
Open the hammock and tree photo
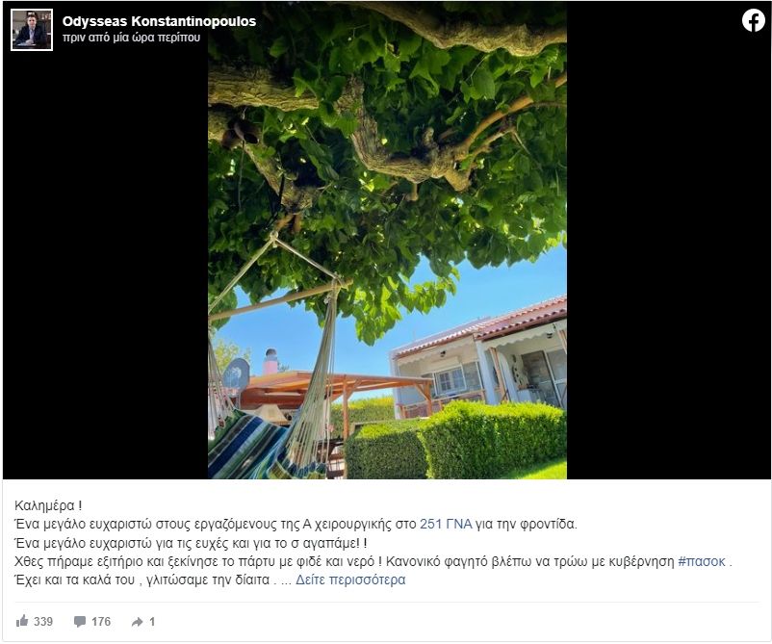387,241
